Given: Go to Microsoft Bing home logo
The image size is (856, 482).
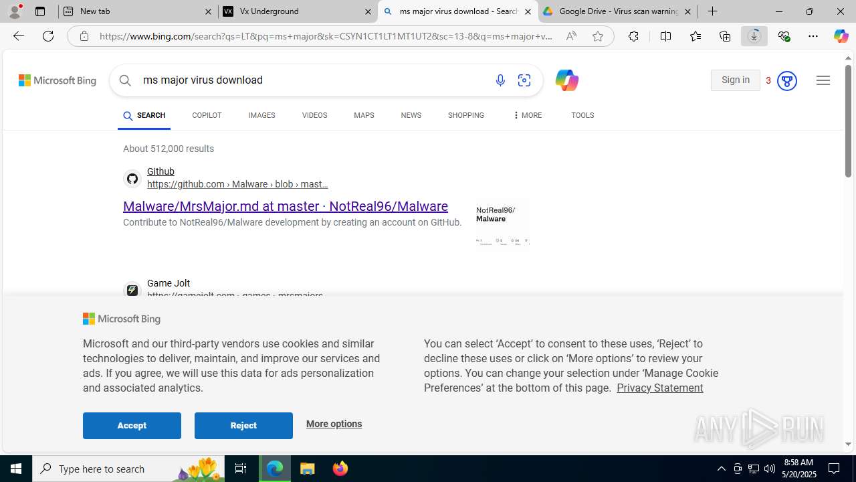Looking at the screenshot, I should [58, 80].
